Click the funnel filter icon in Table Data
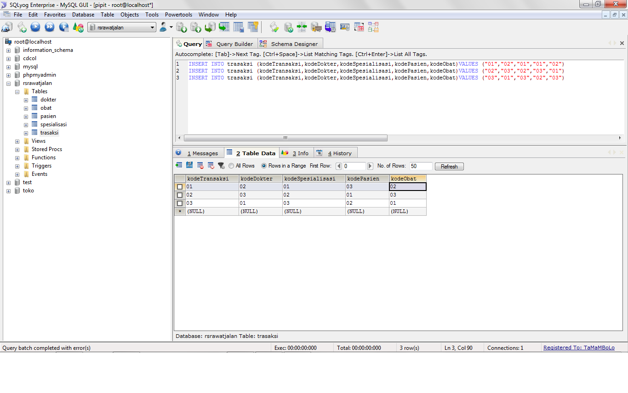The height and width of the screenshot is (393, 628). point(221,165)
